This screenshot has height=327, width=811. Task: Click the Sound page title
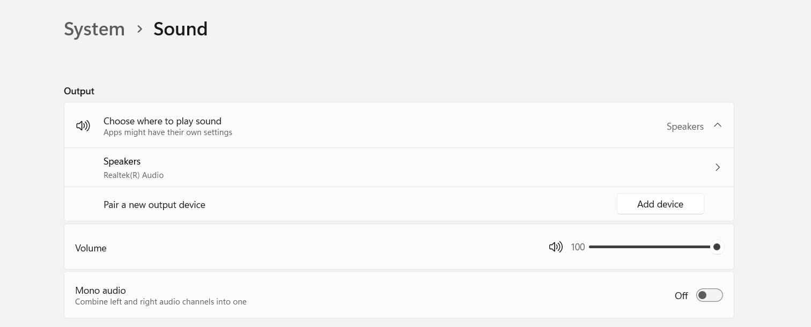pos(180,29)
